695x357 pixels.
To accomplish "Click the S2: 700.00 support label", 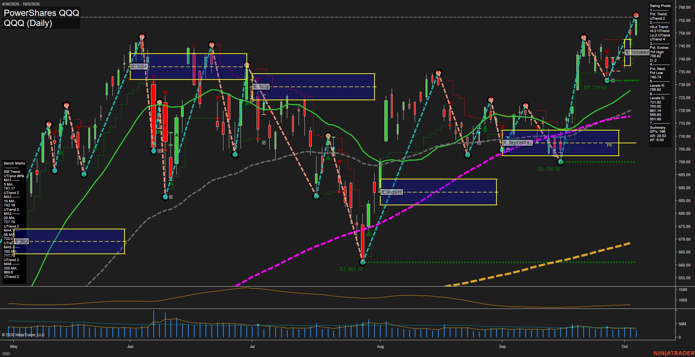I will click(x=549, y=169).
